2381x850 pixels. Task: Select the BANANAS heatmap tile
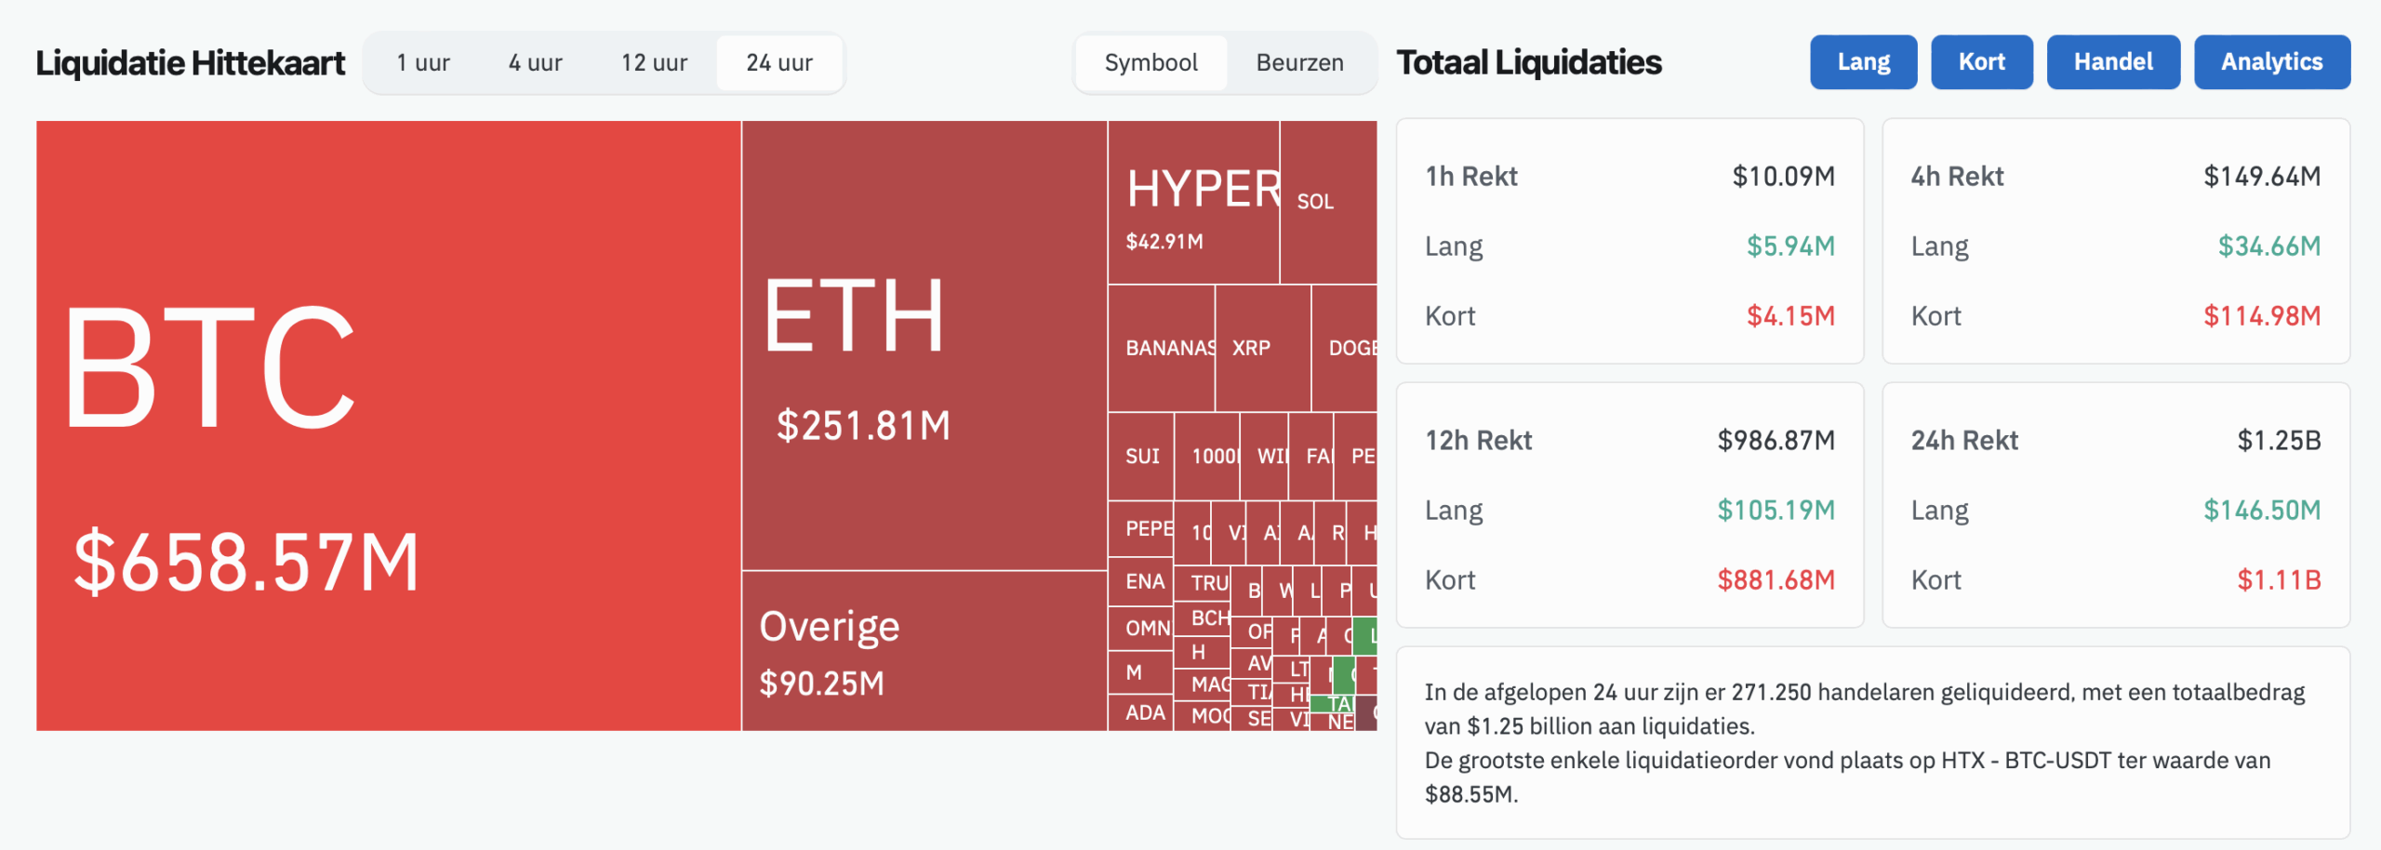point(1162,348)
